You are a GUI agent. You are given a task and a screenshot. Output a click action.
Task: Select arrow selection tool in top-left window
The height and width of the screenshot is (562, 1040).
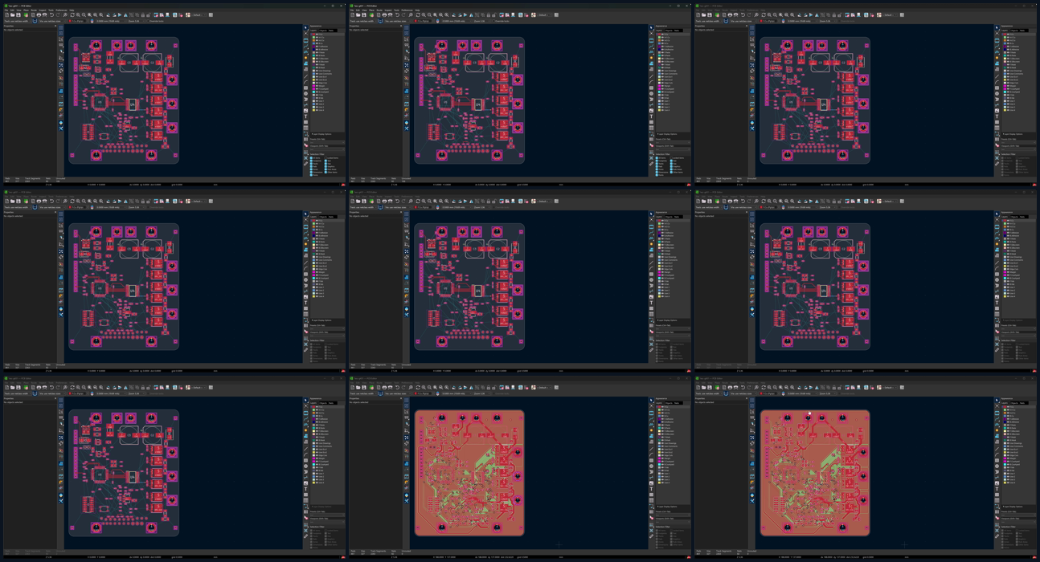(305, 27)
